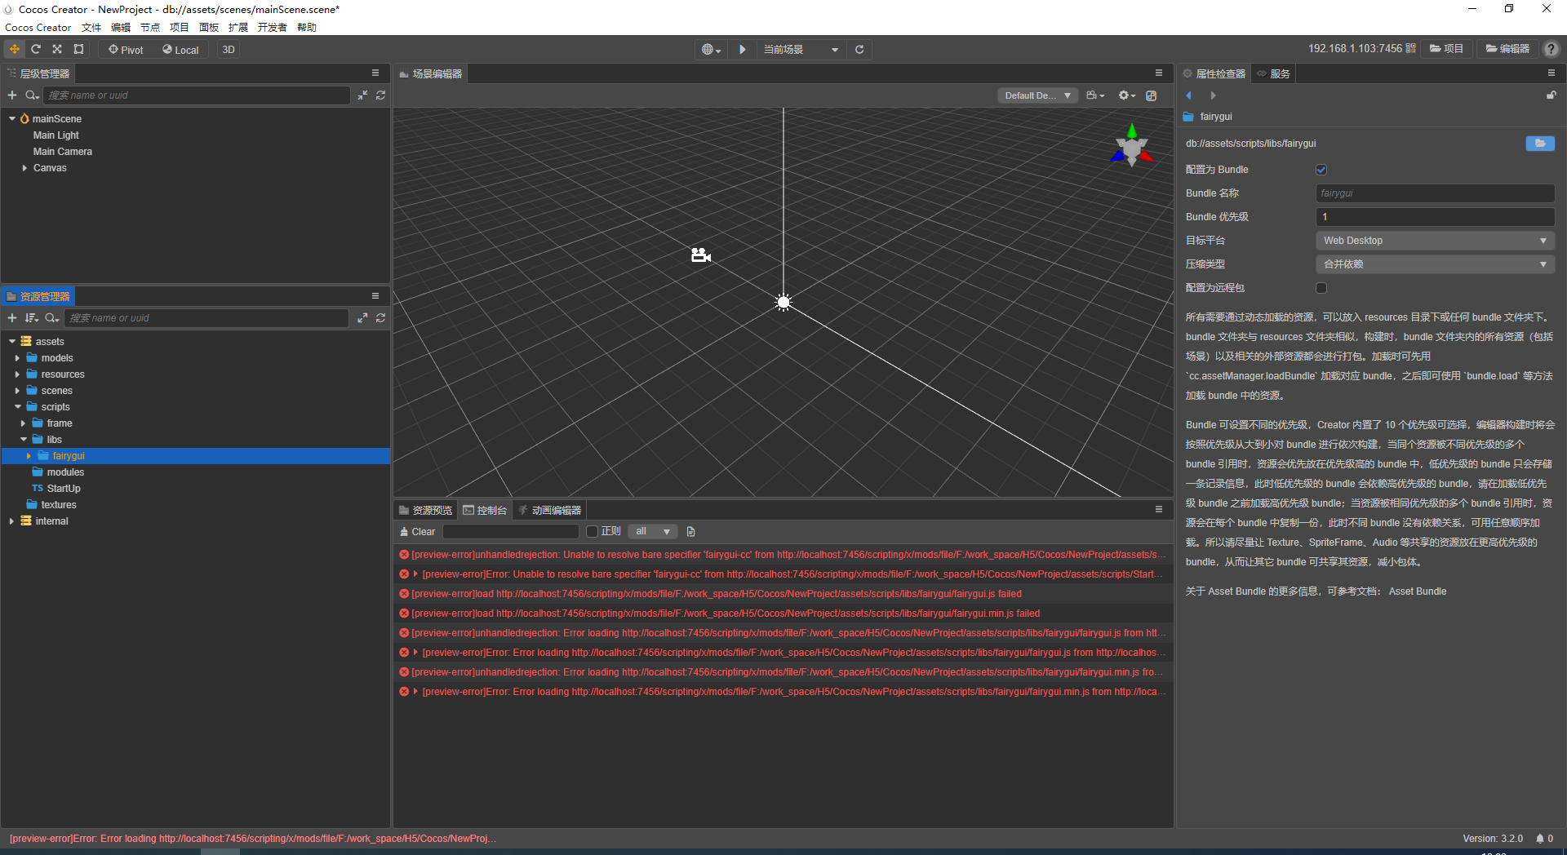Open the console log level 'all' dropdown
The height and width of the screenshot is (855, 1567).
[653, 532]
